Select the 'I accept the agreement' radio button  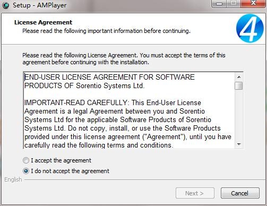(x=26, y=160)
